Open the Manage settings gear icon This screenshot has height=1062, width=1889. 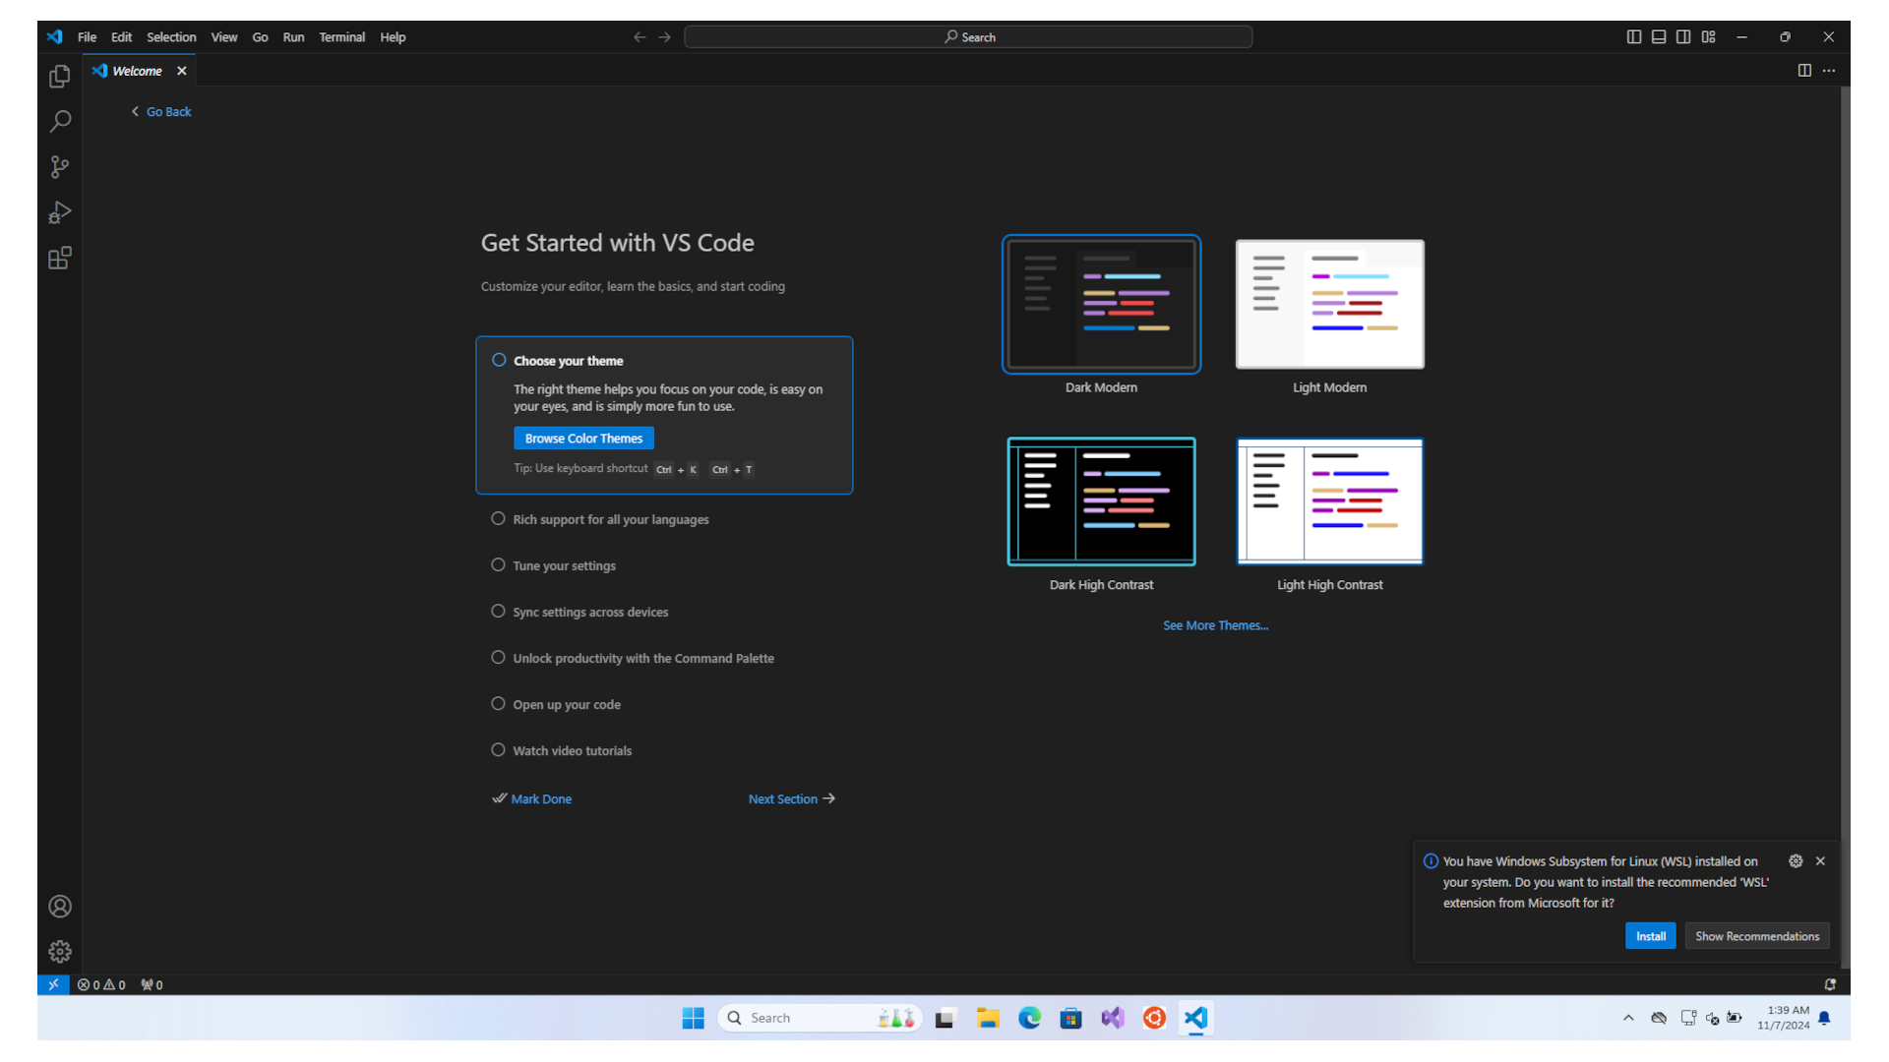tap(59, 951)
